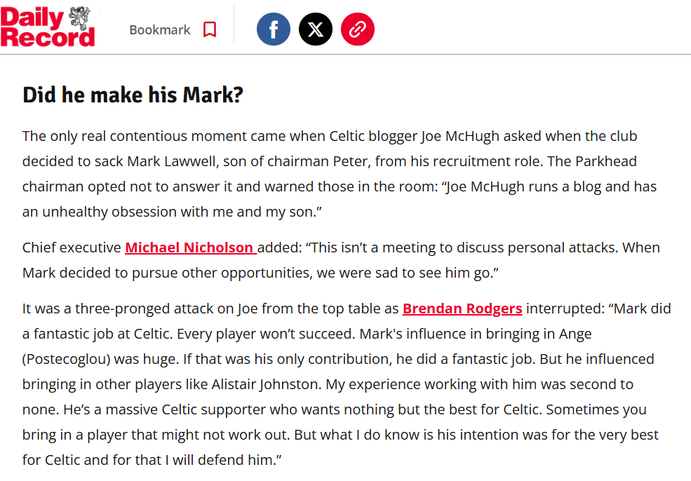Screen dimensions: 691x481
Task: Click the lion crest in the Daily Record logo
Action: (79, 18)
